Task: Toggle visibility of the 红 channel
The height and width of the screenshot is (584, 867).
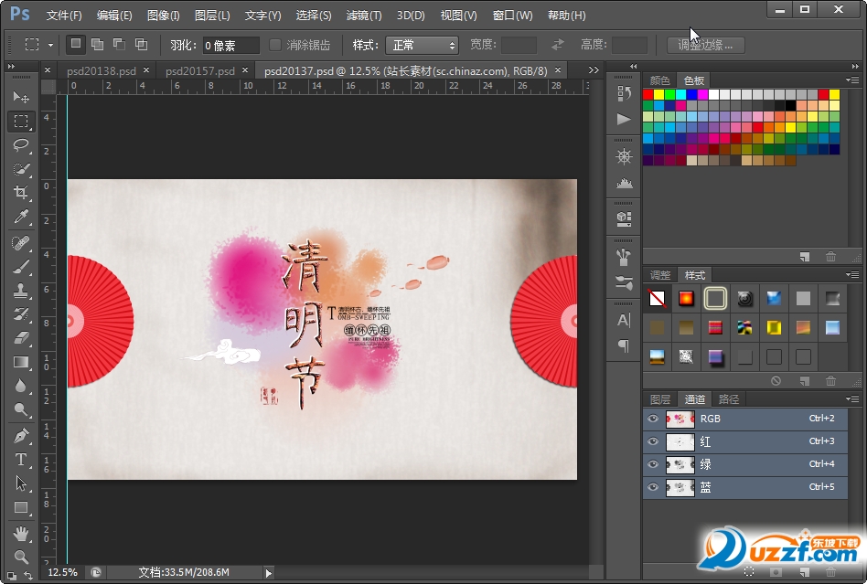Action: click(x=652, y=441)
